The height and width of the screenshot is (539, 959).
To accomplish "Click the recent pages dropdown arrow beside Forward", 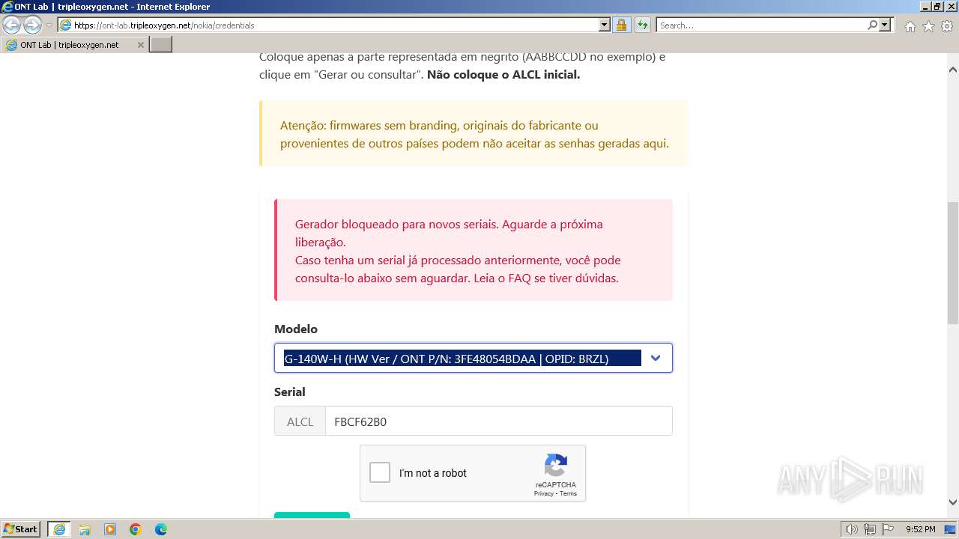I will click(x=49, y=25).
